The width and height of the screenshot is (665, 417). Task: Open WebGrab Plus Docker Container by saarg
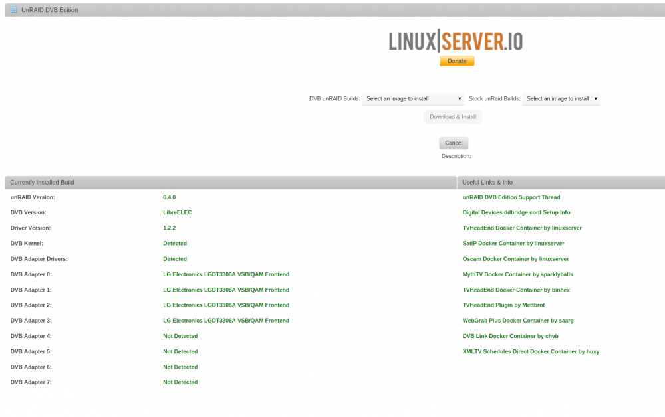tap(518, 321)
